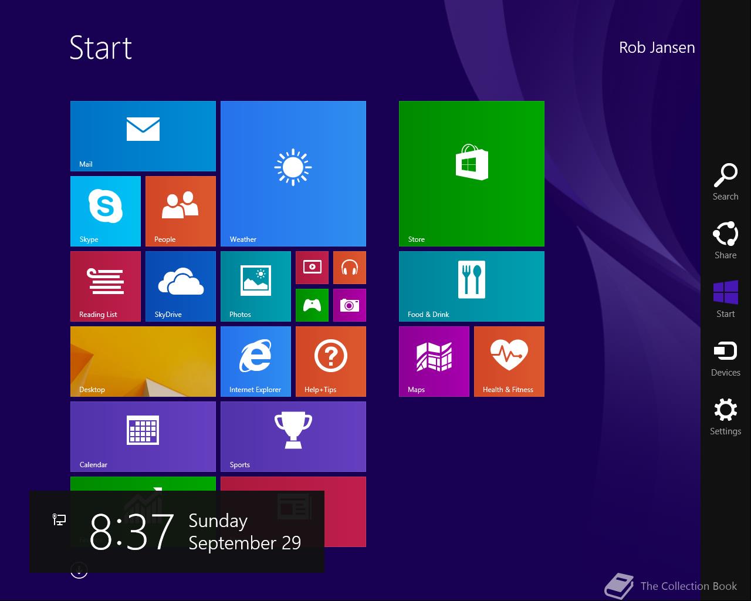Open the small Games controller tile
751x601 pixels.
pos(312,305)
